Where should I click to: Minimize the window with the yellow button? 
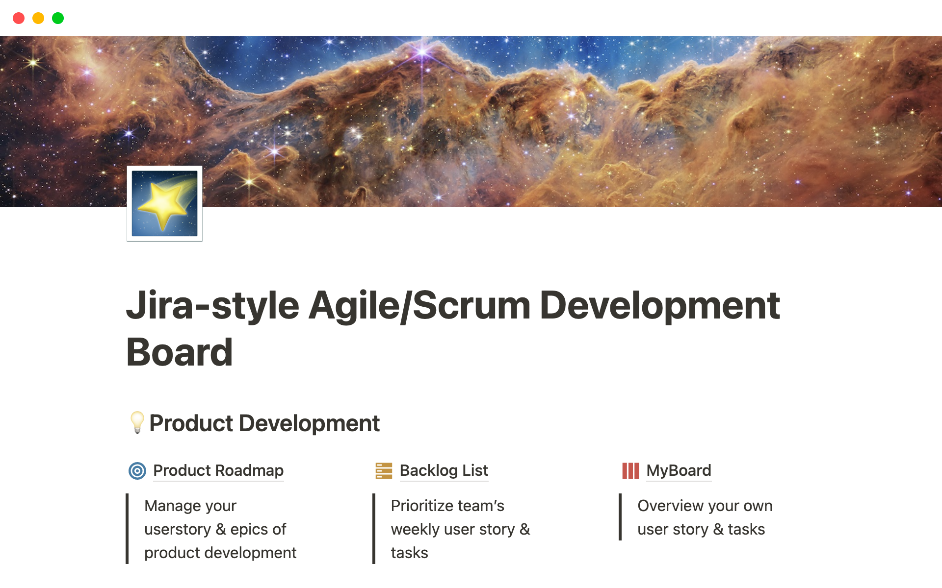pyautogui.click(x=38, y=18)
